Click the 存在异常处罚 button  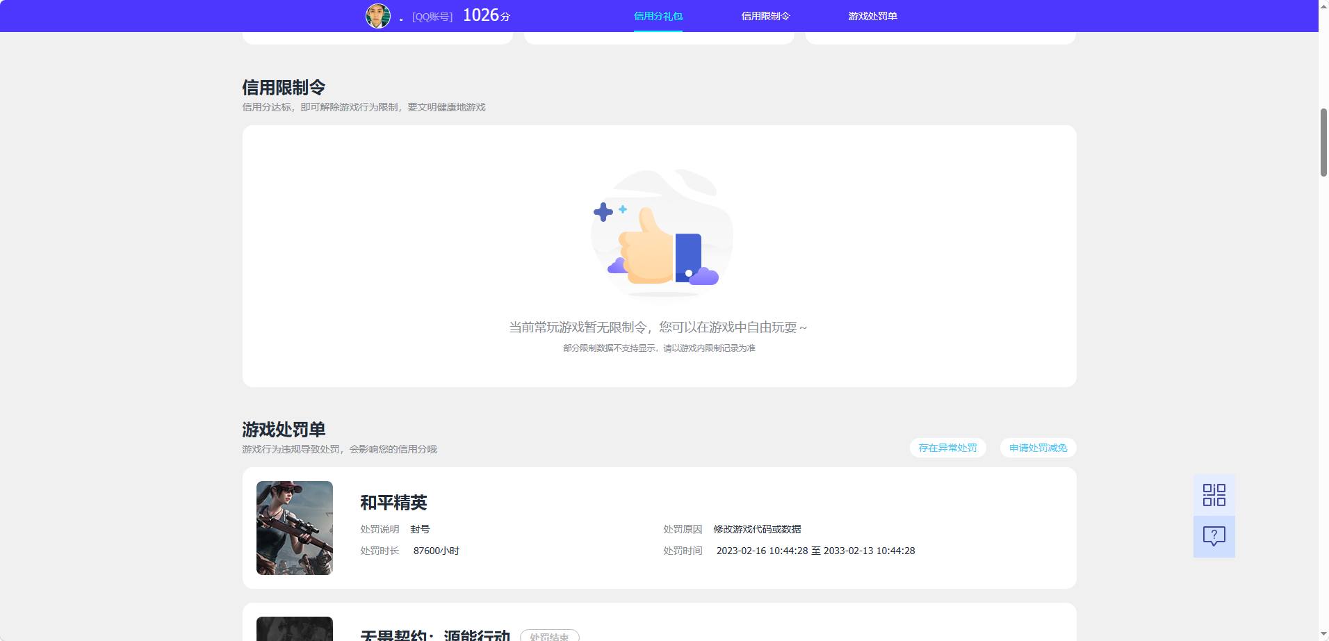947,448
